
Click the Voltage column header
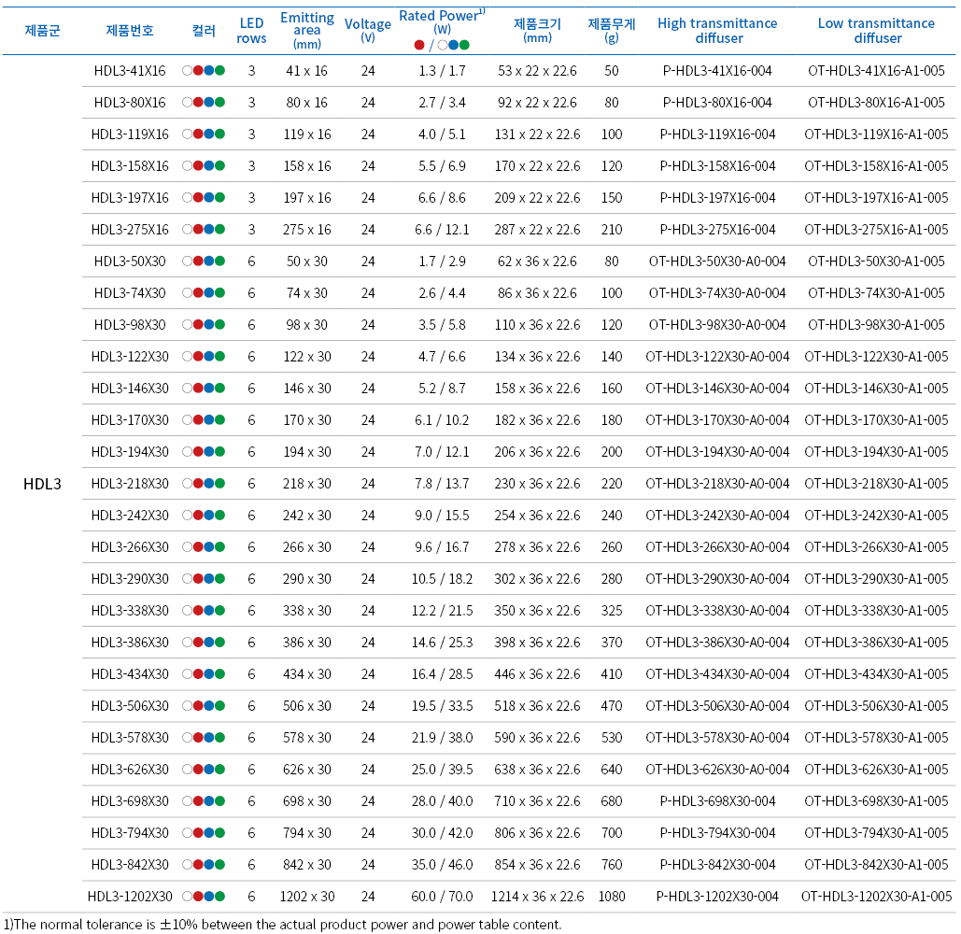[x=368, y=29]
